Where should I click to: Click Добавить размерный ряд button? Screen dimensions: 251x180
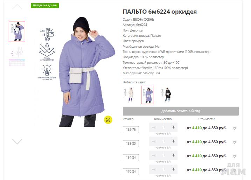tap(181, 111)
